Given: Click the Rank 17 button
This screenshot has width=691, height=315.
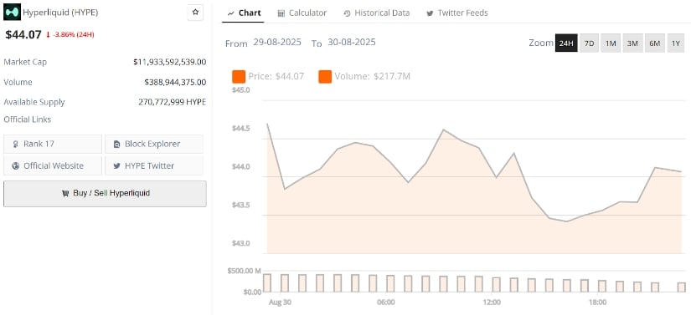Looking at the screenshot, I should 53,144.
